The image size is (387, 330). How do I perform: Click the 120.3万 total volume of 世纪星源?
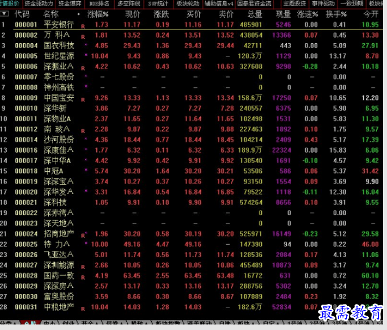click(x=250, y=56)
